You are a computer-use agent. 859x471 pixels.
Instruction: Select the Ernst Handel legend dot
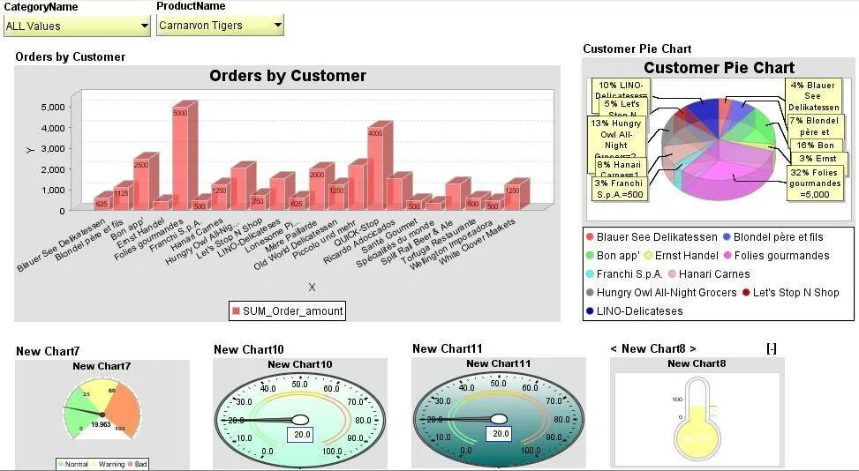click(649, 256)
